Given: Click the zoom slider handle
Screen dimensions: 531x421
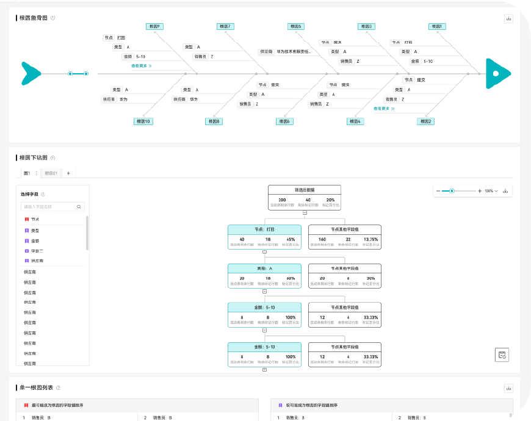Looking at the screenshot, I should (452, 191).
